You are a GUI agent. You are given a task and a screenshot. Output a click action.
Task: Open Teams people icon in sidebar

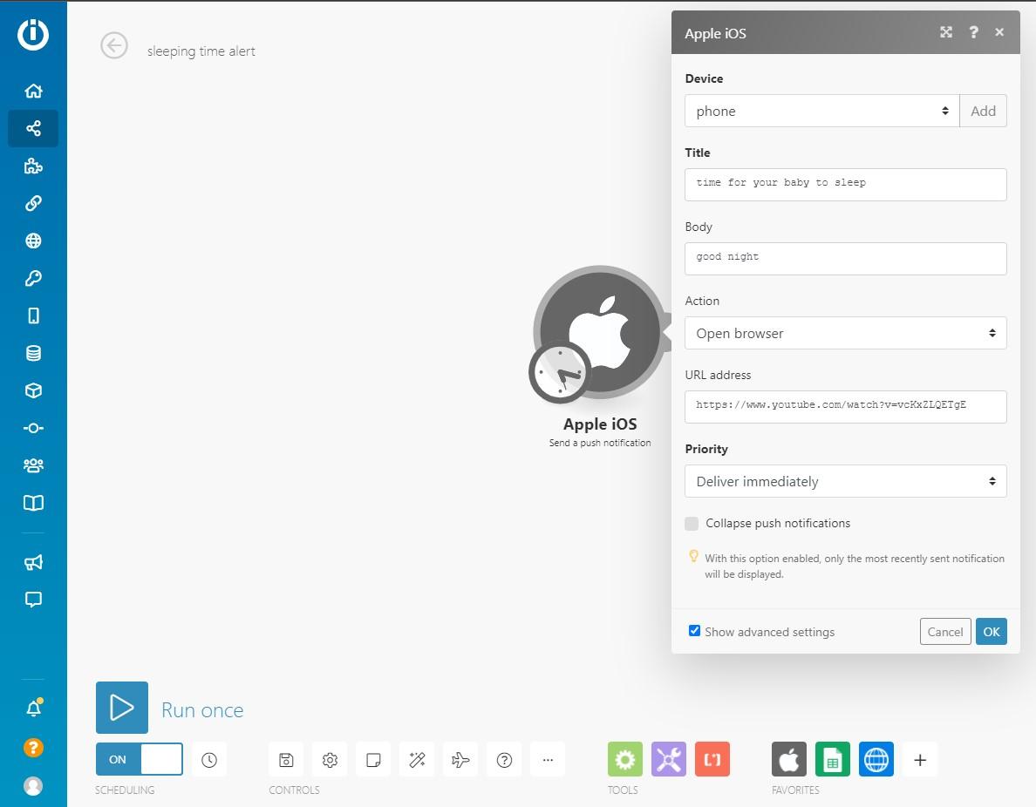pyautogui.click(x=33, y=465)
